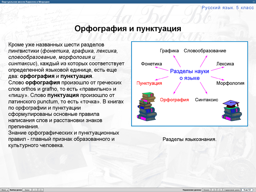Click the back arrow in Управление уроком controls
Viewport: 256px width, 192px height.
[x=214, y=189]
